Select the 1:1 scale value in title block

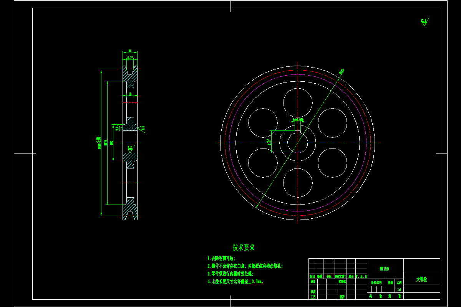pyautogui.click(x=399, y=290)
